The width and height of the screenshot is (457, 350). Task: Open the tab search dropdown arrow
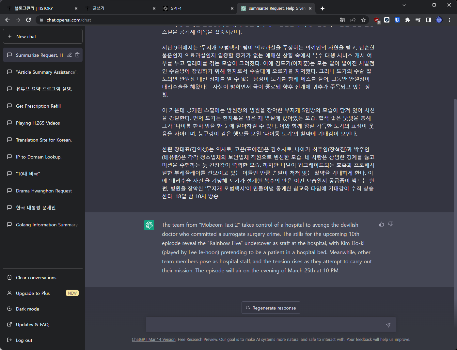pos(404,5)
